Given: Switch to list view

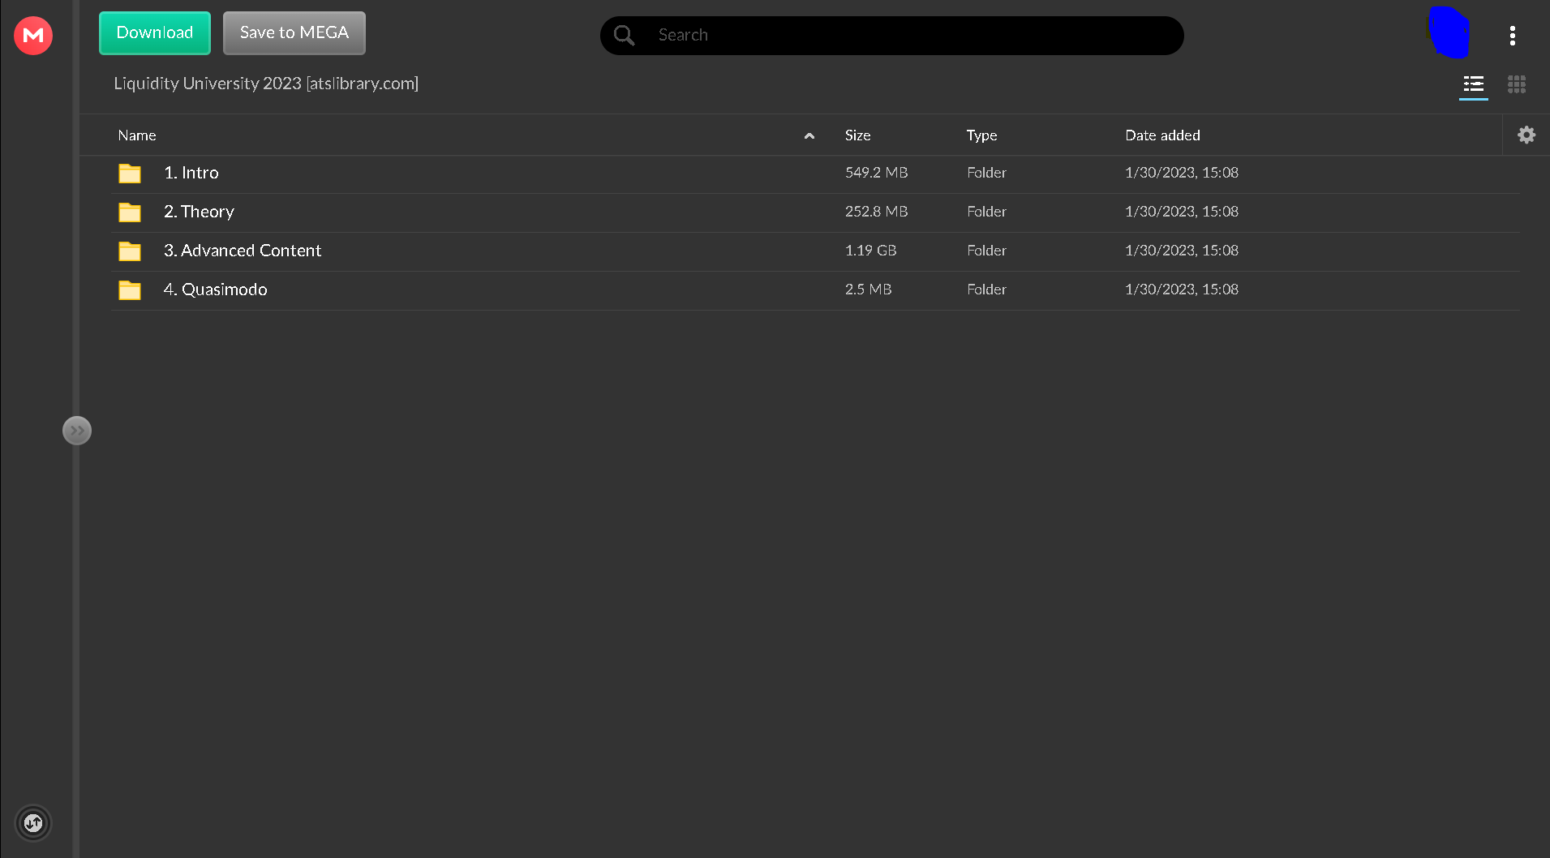Looking at the screenshot, I should 1473,84.
